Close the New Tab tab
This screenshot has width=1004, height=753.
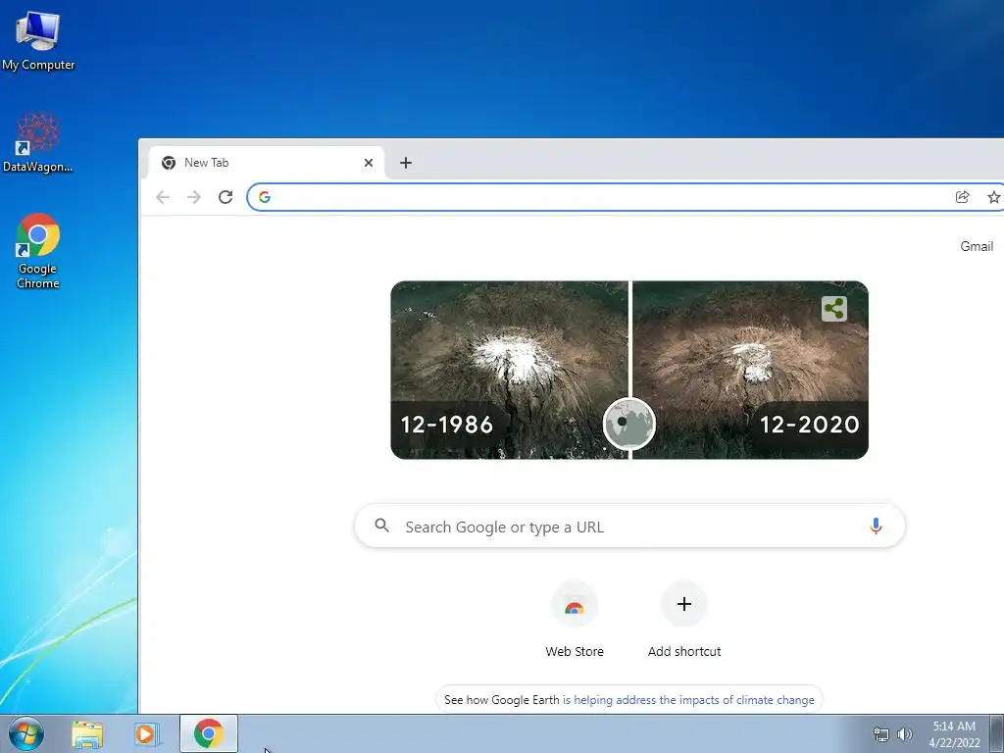[369, 163]
